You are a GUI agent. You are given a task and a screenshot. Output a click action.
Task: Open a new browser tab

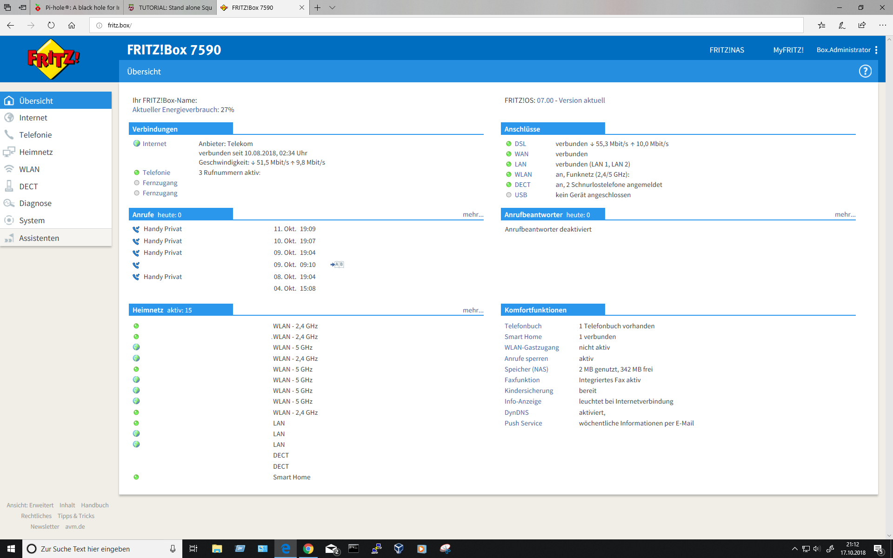pyautogui.click(x=317, y=7)
